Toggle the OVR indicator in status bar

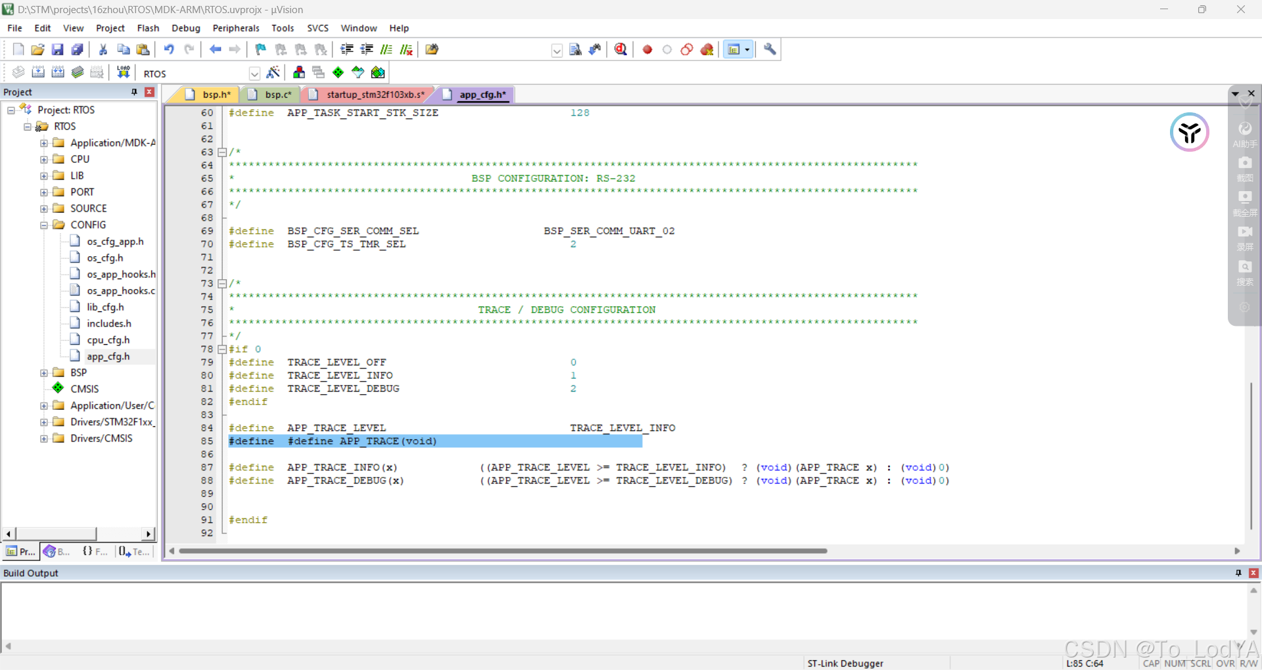1225,663
